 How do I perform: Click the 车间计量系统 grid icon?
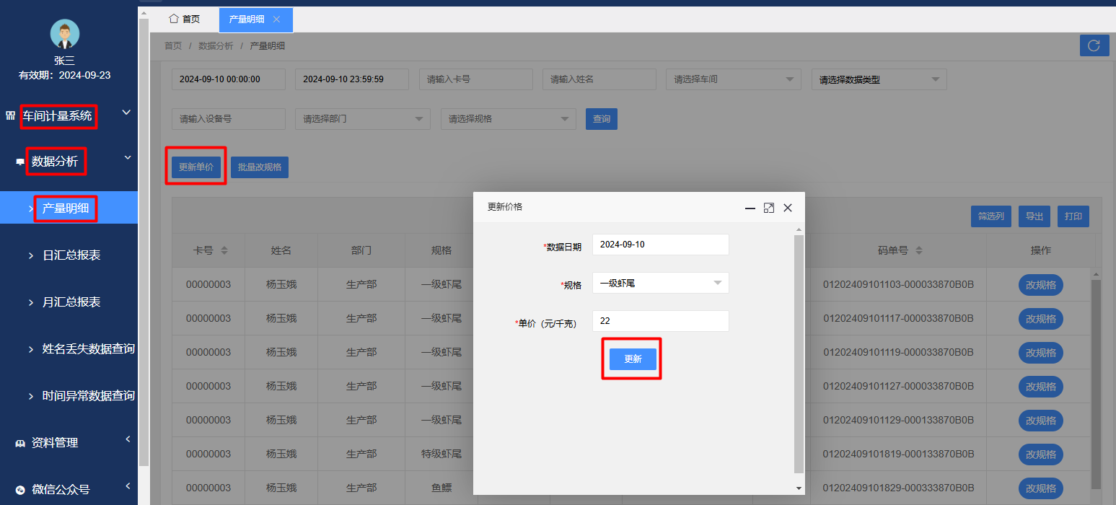click(x=10, y=115)
